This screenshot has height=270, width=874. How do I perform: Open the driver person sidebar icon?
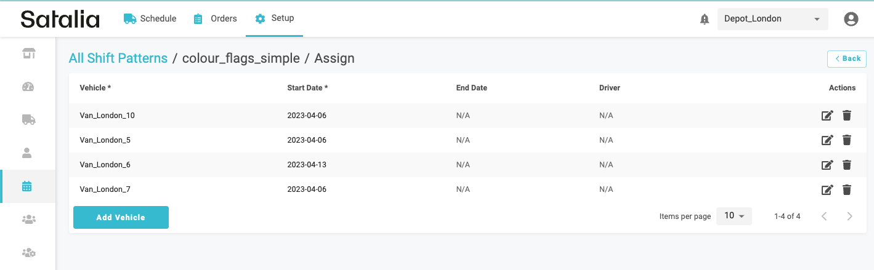(27, 153)
